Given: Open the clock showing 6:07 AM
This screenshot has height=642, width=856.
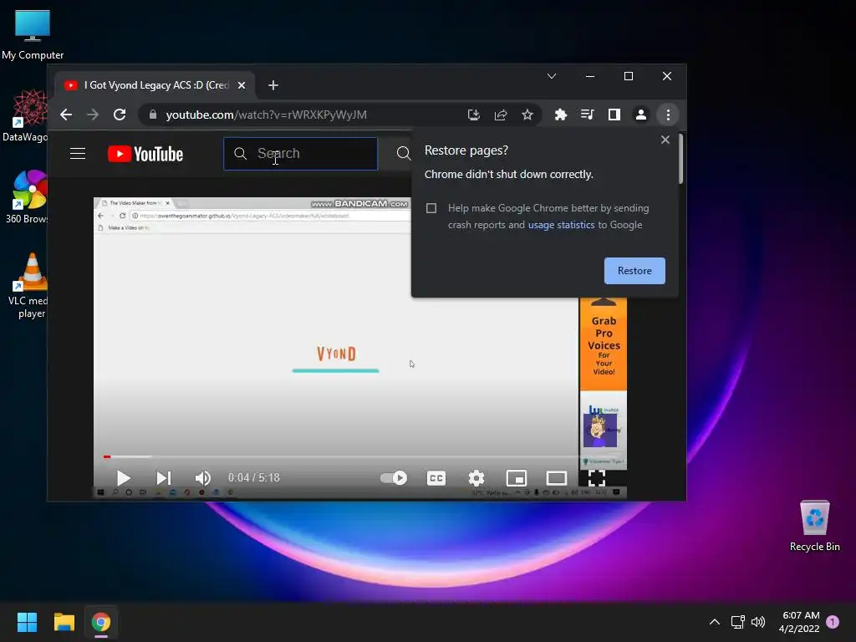Looking at the screenshot, I should coord(799,622).
